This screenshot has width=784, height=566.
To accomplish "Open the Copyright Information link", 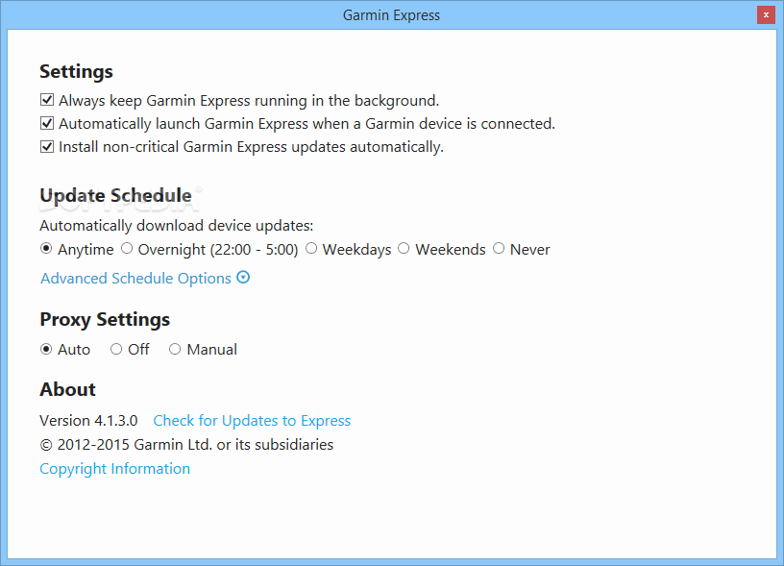I will click(x=115, y=469).
